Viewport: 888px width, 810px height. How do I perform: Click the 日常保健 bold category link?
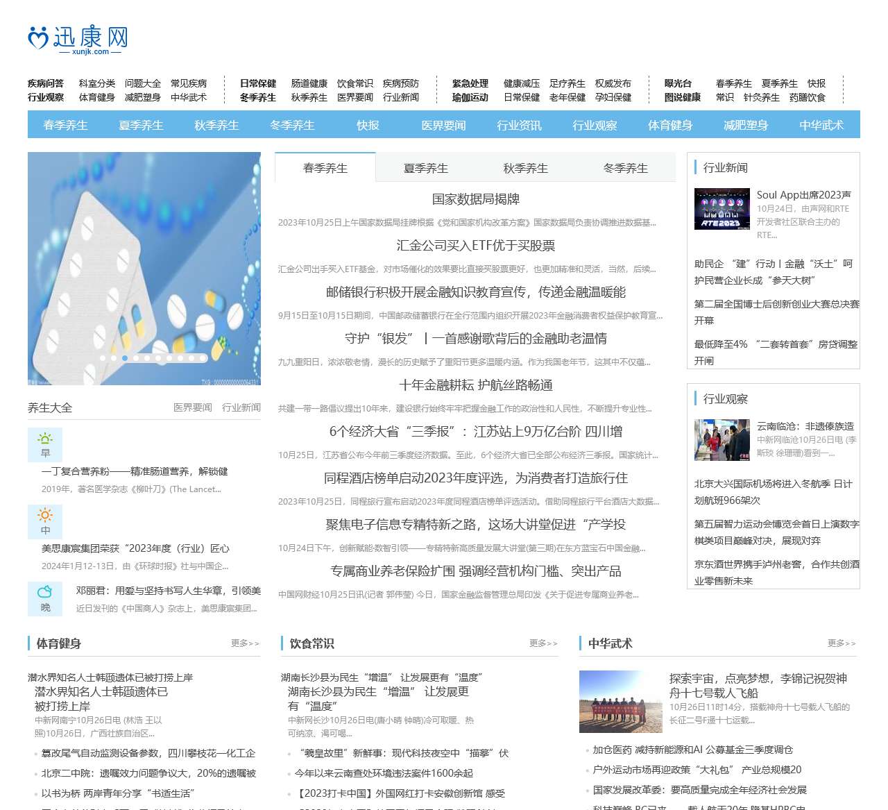tap(258, 83)
